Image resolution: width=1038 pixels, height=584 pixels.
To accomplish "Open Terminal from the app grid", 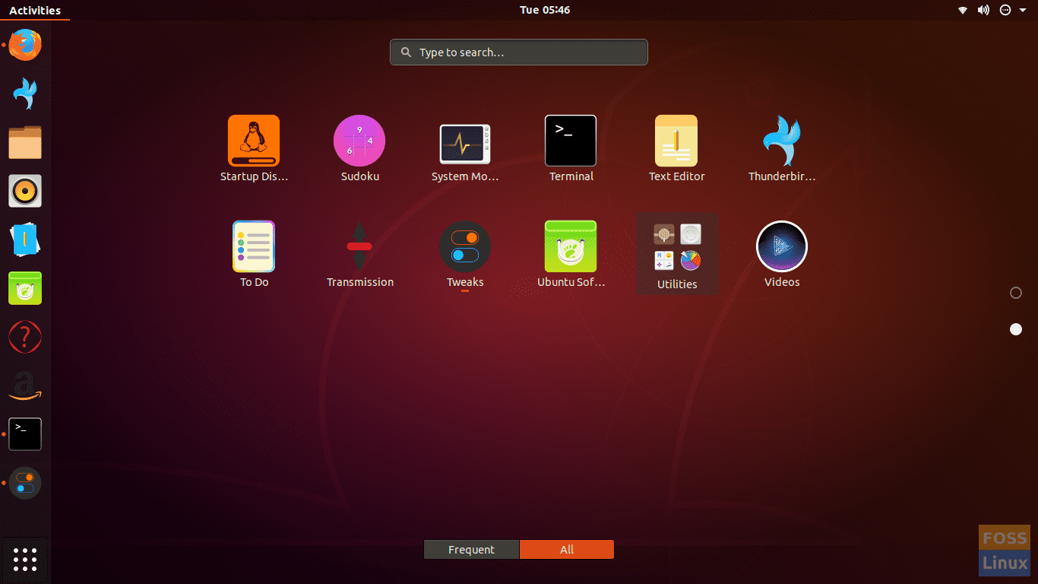I will point(571,149).
